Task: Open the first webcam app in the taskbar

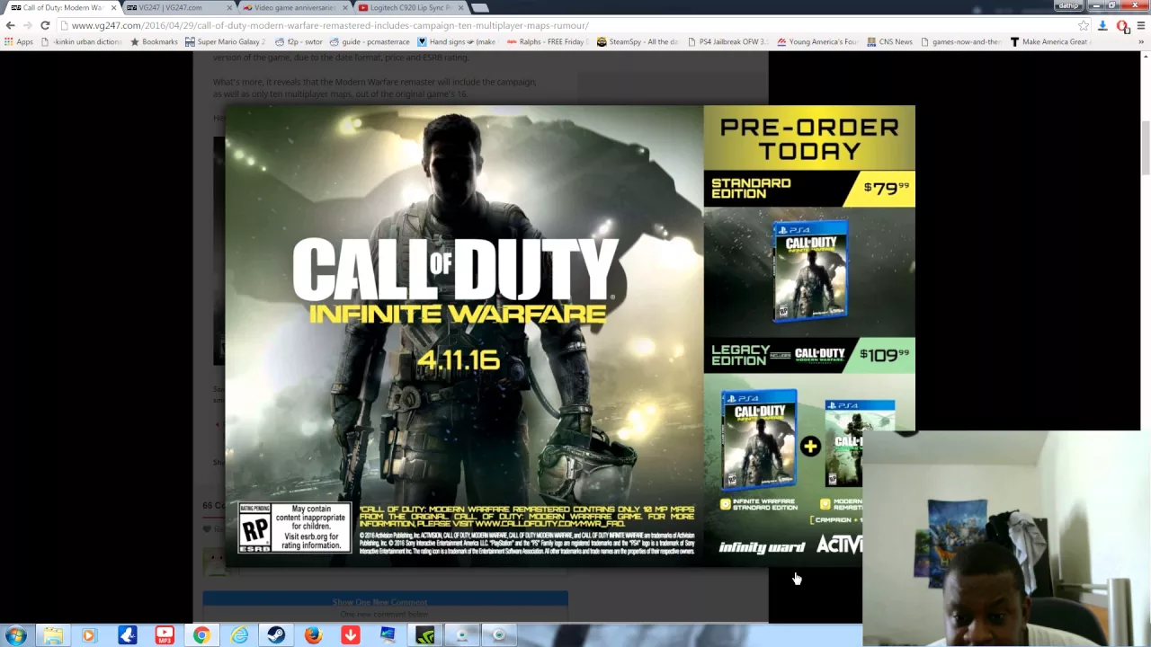Action: pyautogui.click(x=462, y=635)
